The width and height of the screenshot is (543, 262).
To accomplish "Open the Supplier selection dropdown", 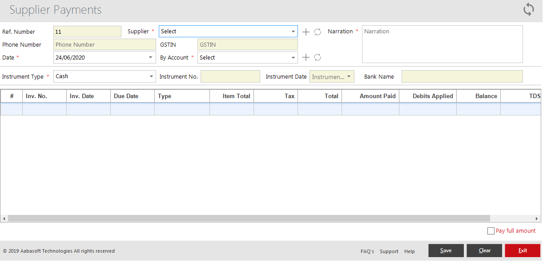I will (x=293, y=32).
